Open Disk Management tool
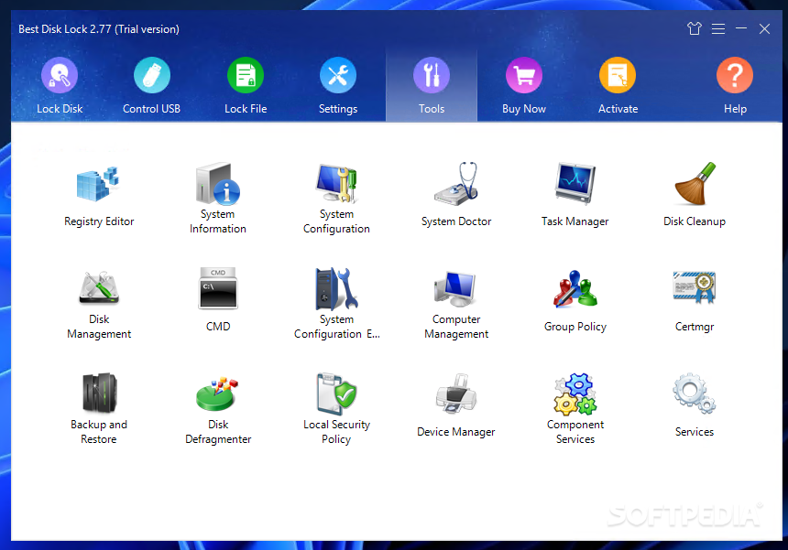The image size is (788, 550). [99, 304]
